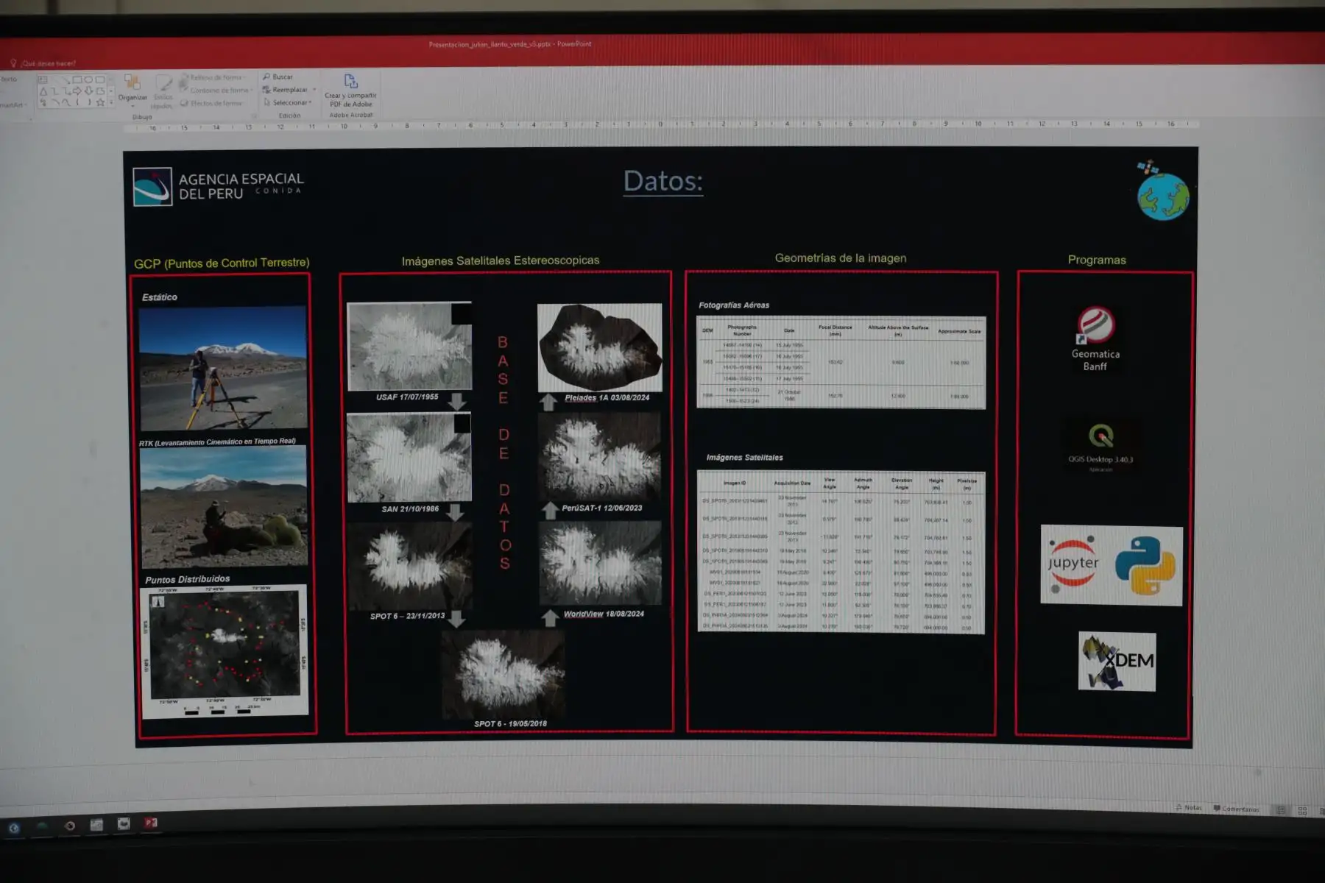
Task: Click the 'Estático' label text
Action: (160, 297)
